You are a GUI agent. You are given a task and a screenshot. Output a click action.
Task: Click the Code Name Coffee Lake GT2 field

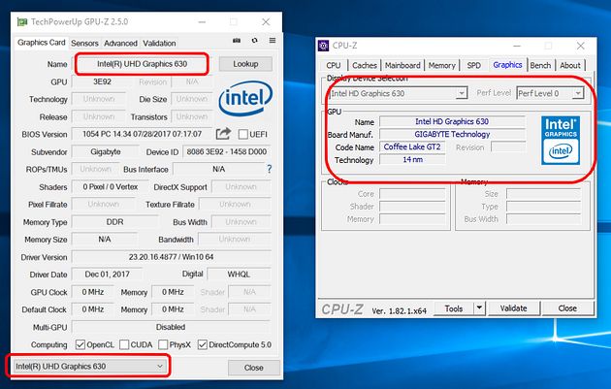412,146
